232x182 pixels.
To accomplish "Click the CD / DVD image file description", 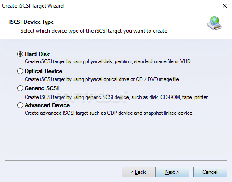I will pyautogui.click(x=103, y=79).
